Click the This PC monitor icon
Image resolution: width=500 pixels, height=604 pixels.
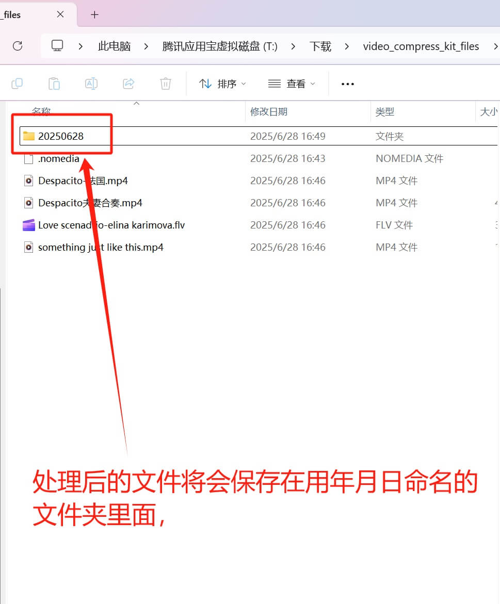(57, 46)
